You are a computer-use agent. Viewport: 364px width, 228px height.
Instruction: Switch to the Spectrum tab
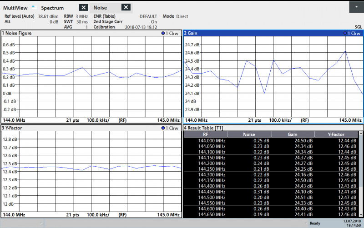tap(52, 8)
